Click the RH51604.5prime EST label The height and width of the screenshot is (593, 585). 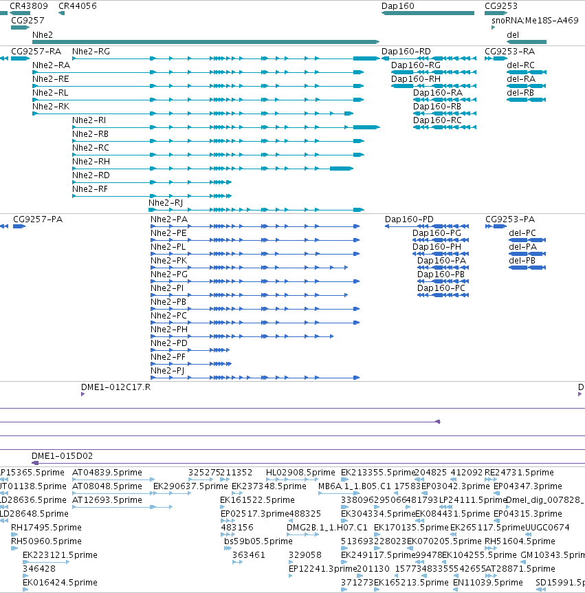[520, 541]
